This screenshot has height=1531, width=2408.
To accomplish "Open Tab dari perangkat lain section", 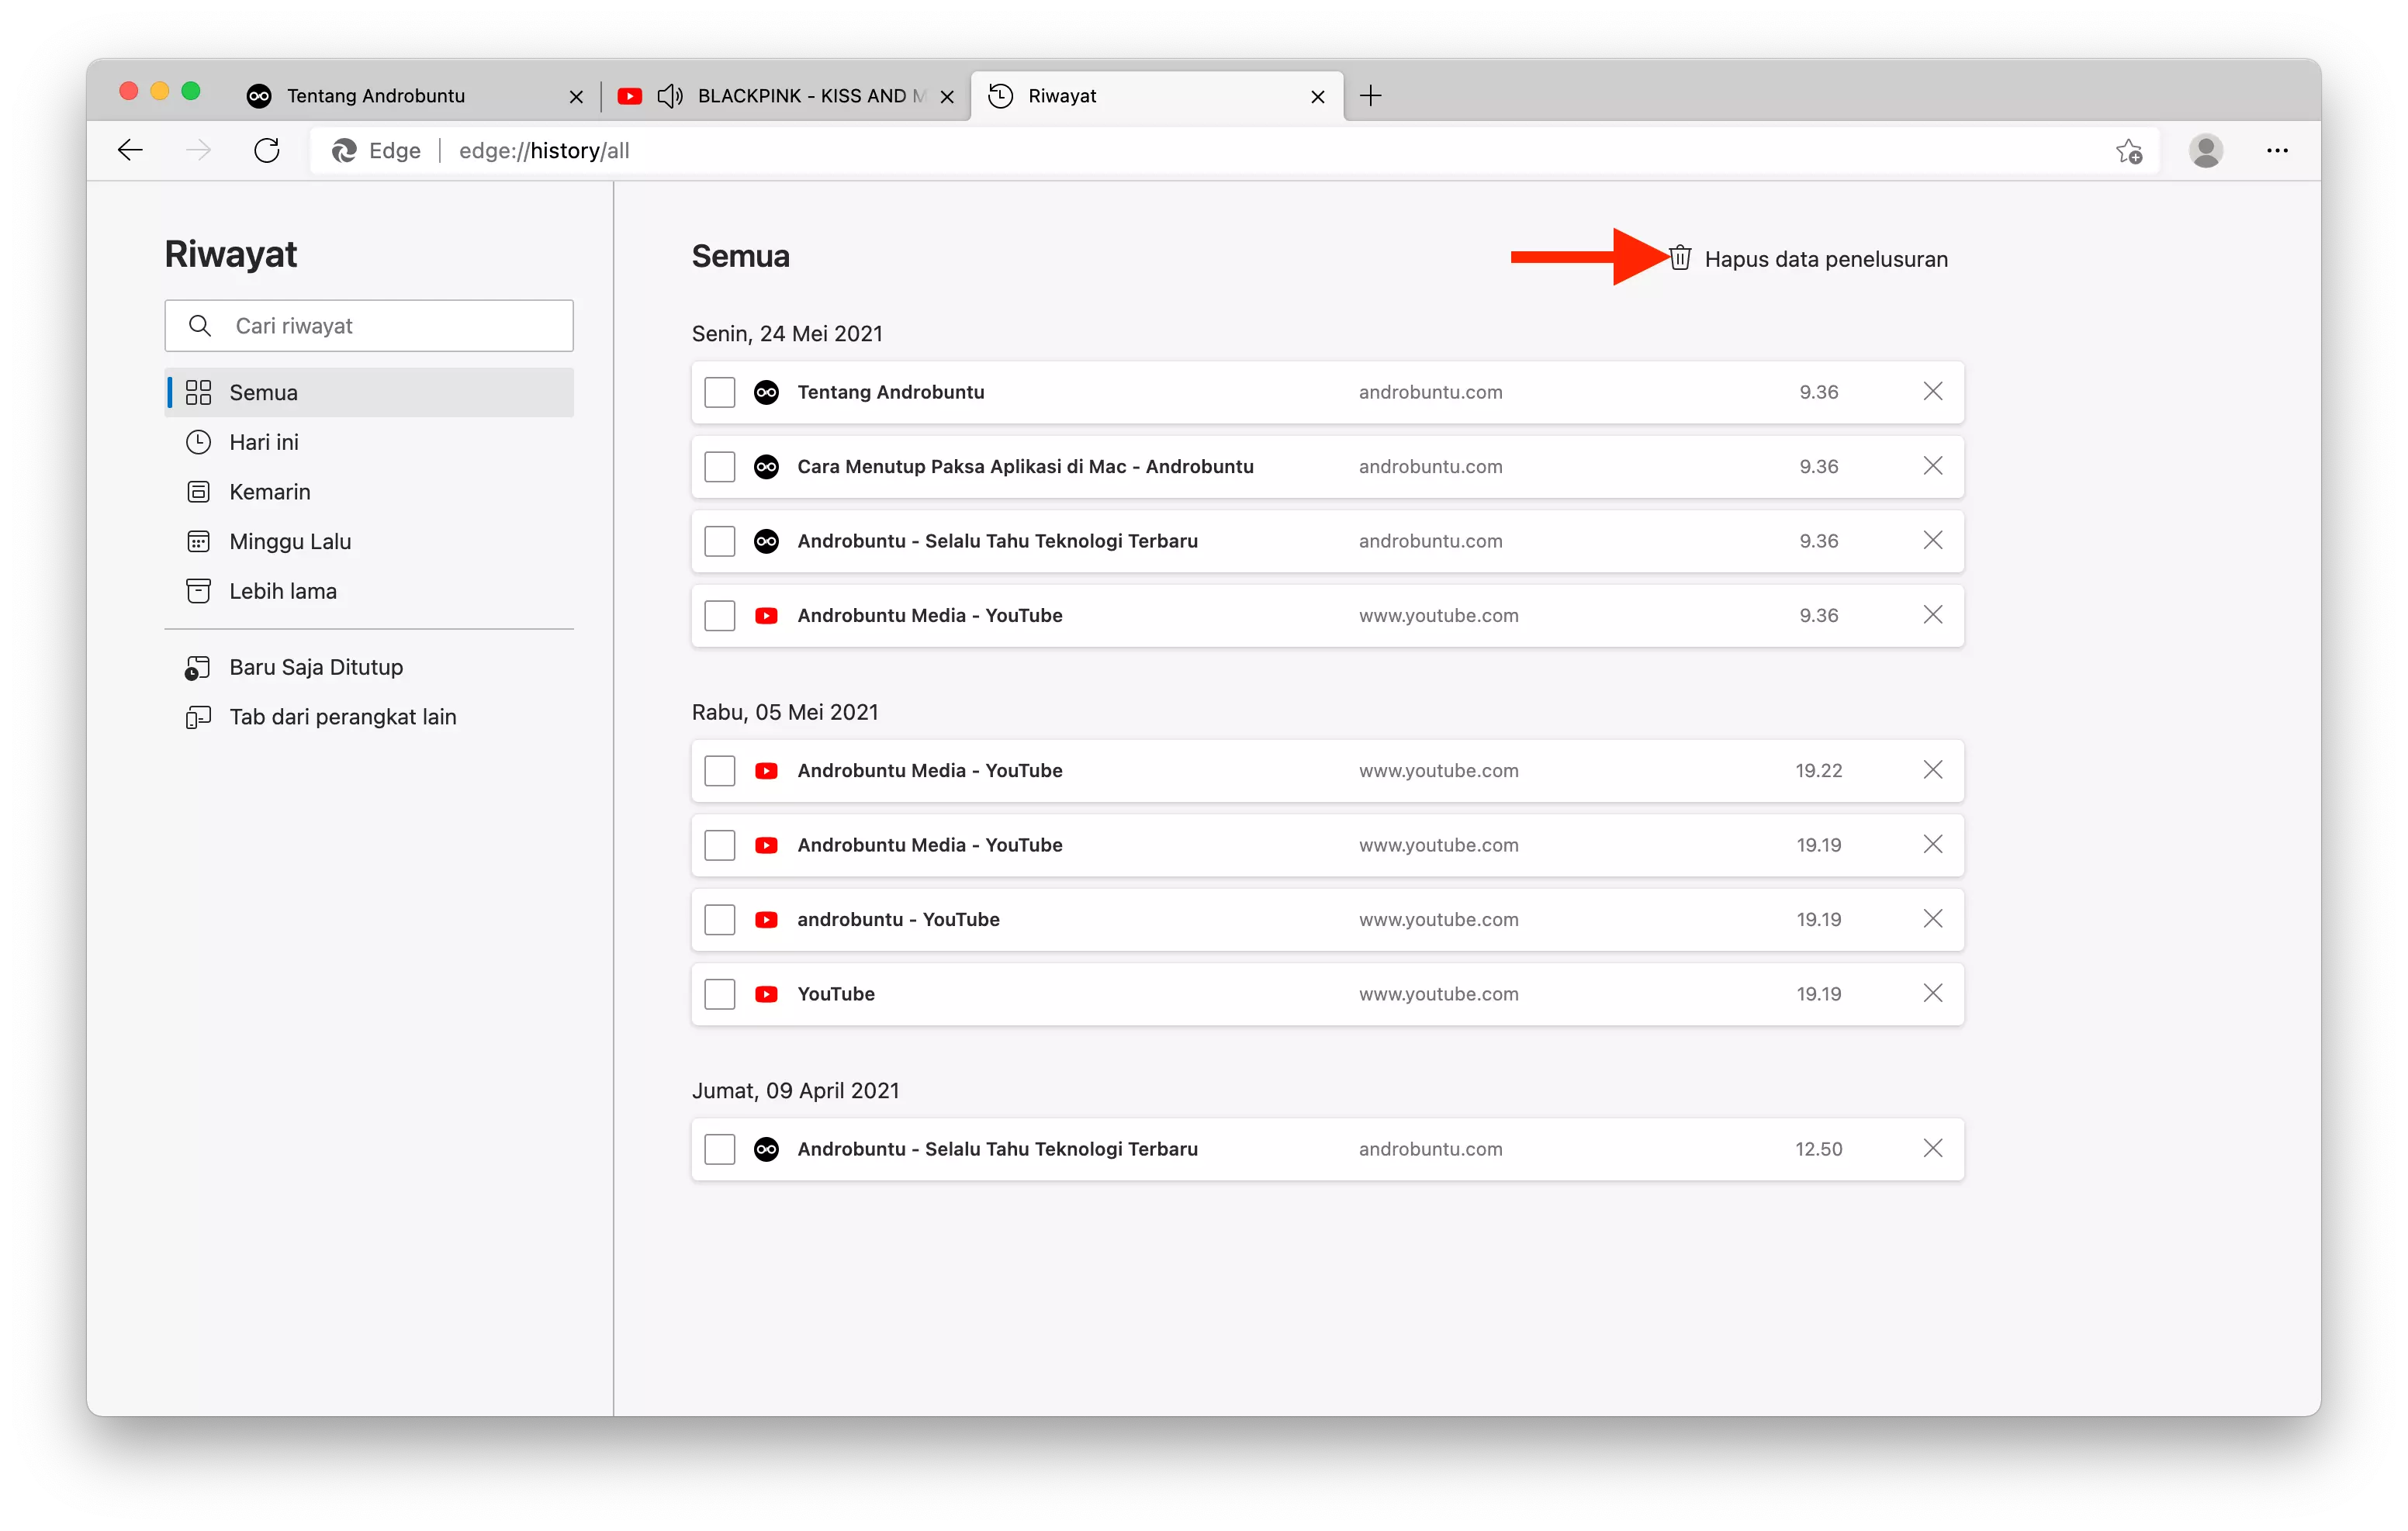I will tap(342, 716).
